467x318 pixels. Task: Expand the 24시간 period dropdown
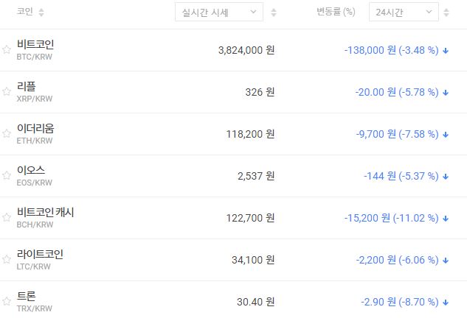pos(404,13)
